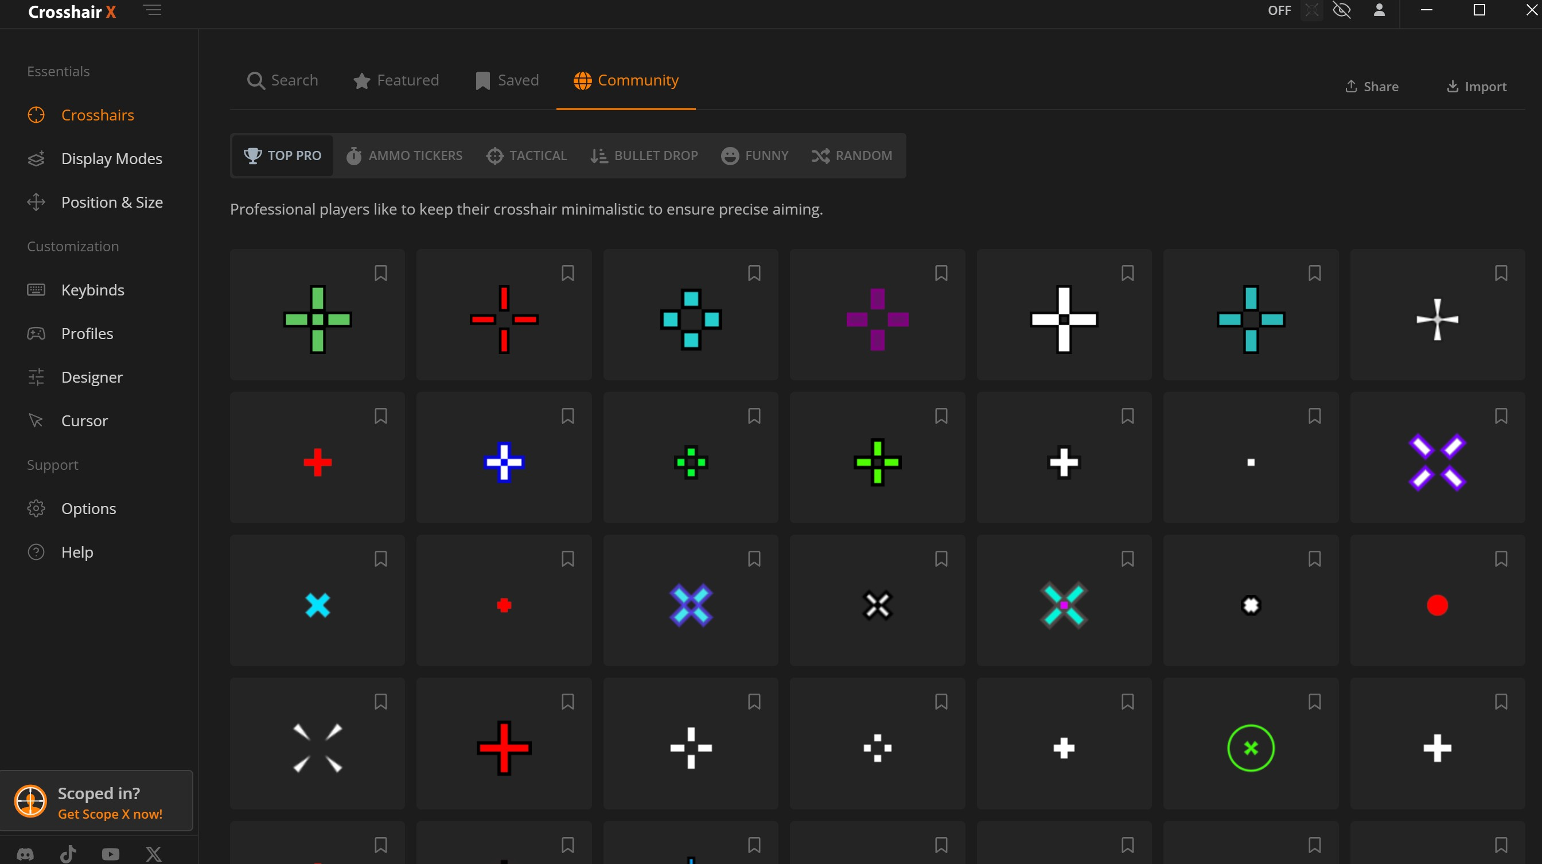Collapse the sidebar with the hamburger icon
This screenshot has height=864, width=1542.
pos(153,10)
